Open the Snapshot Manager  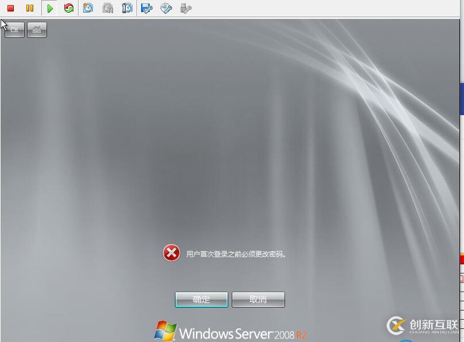tap(127, 8)
